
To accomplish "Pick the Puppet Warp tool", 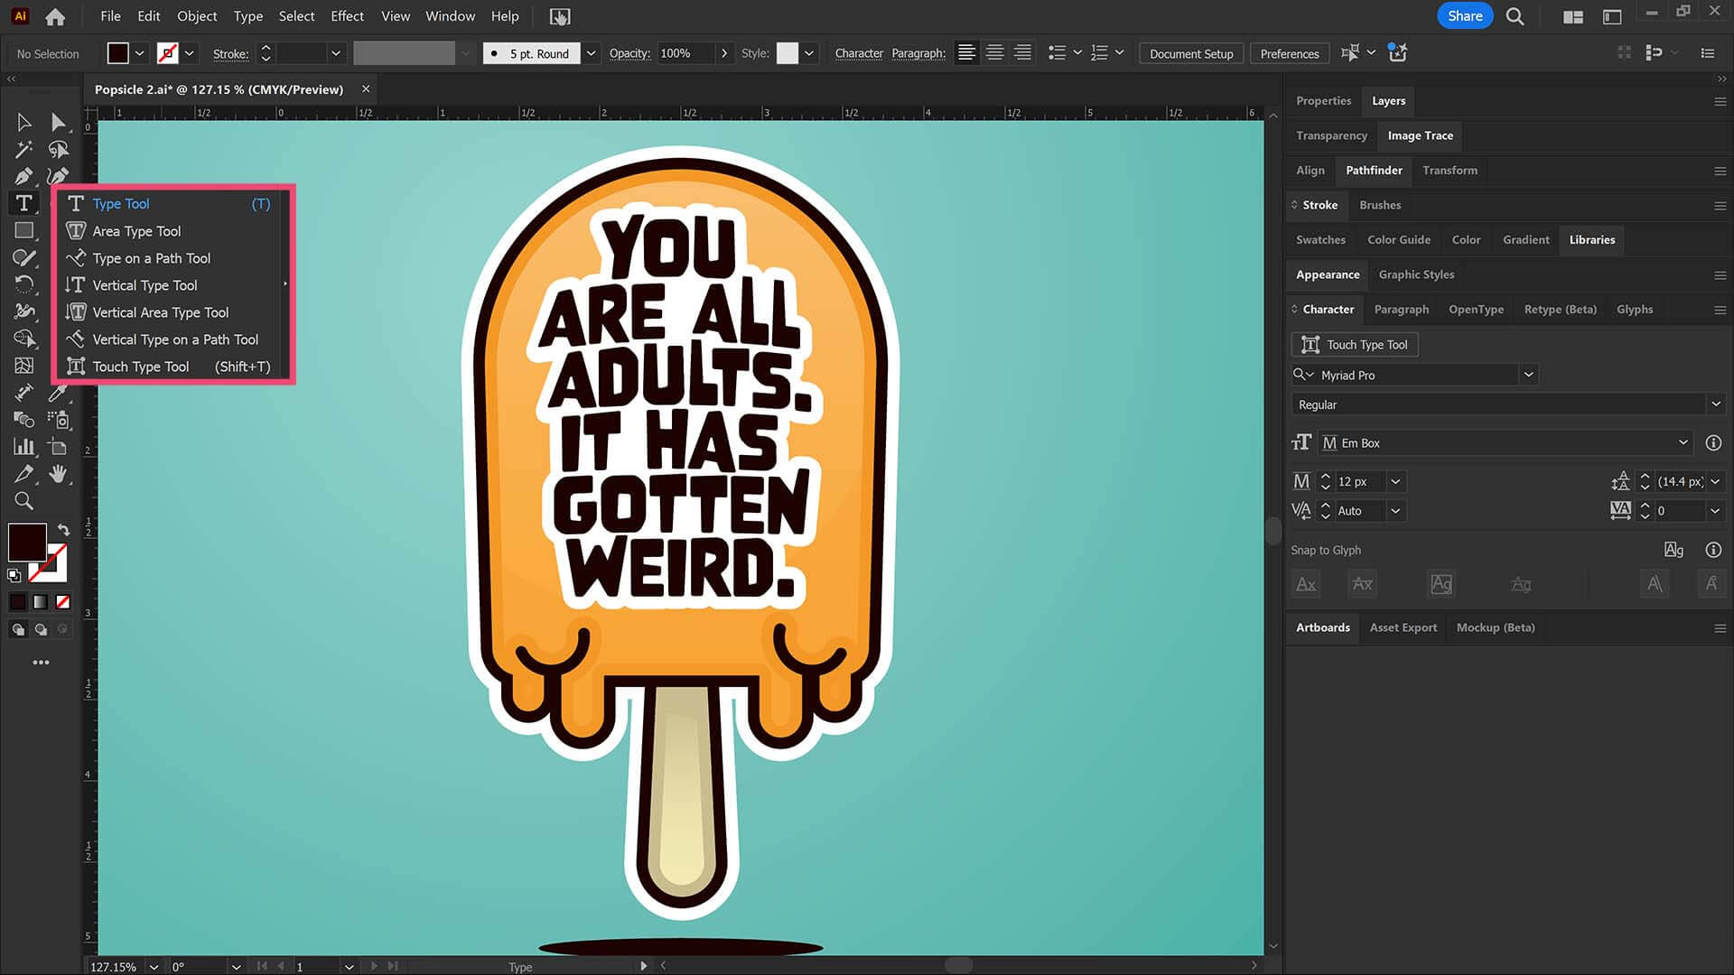I will pyautogui.click(x=24, y=311).
